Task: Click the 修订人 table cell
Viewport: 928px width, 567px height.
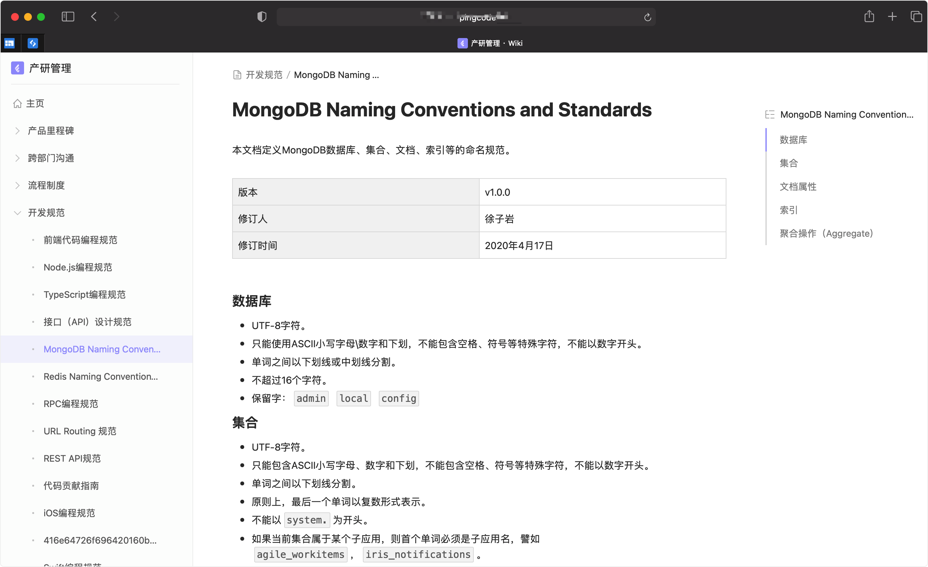Action: (356, 219)
